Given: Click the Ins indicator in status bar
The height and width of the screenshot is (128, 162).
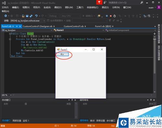Looking at the screenshot, I should (x=113, y=126).
